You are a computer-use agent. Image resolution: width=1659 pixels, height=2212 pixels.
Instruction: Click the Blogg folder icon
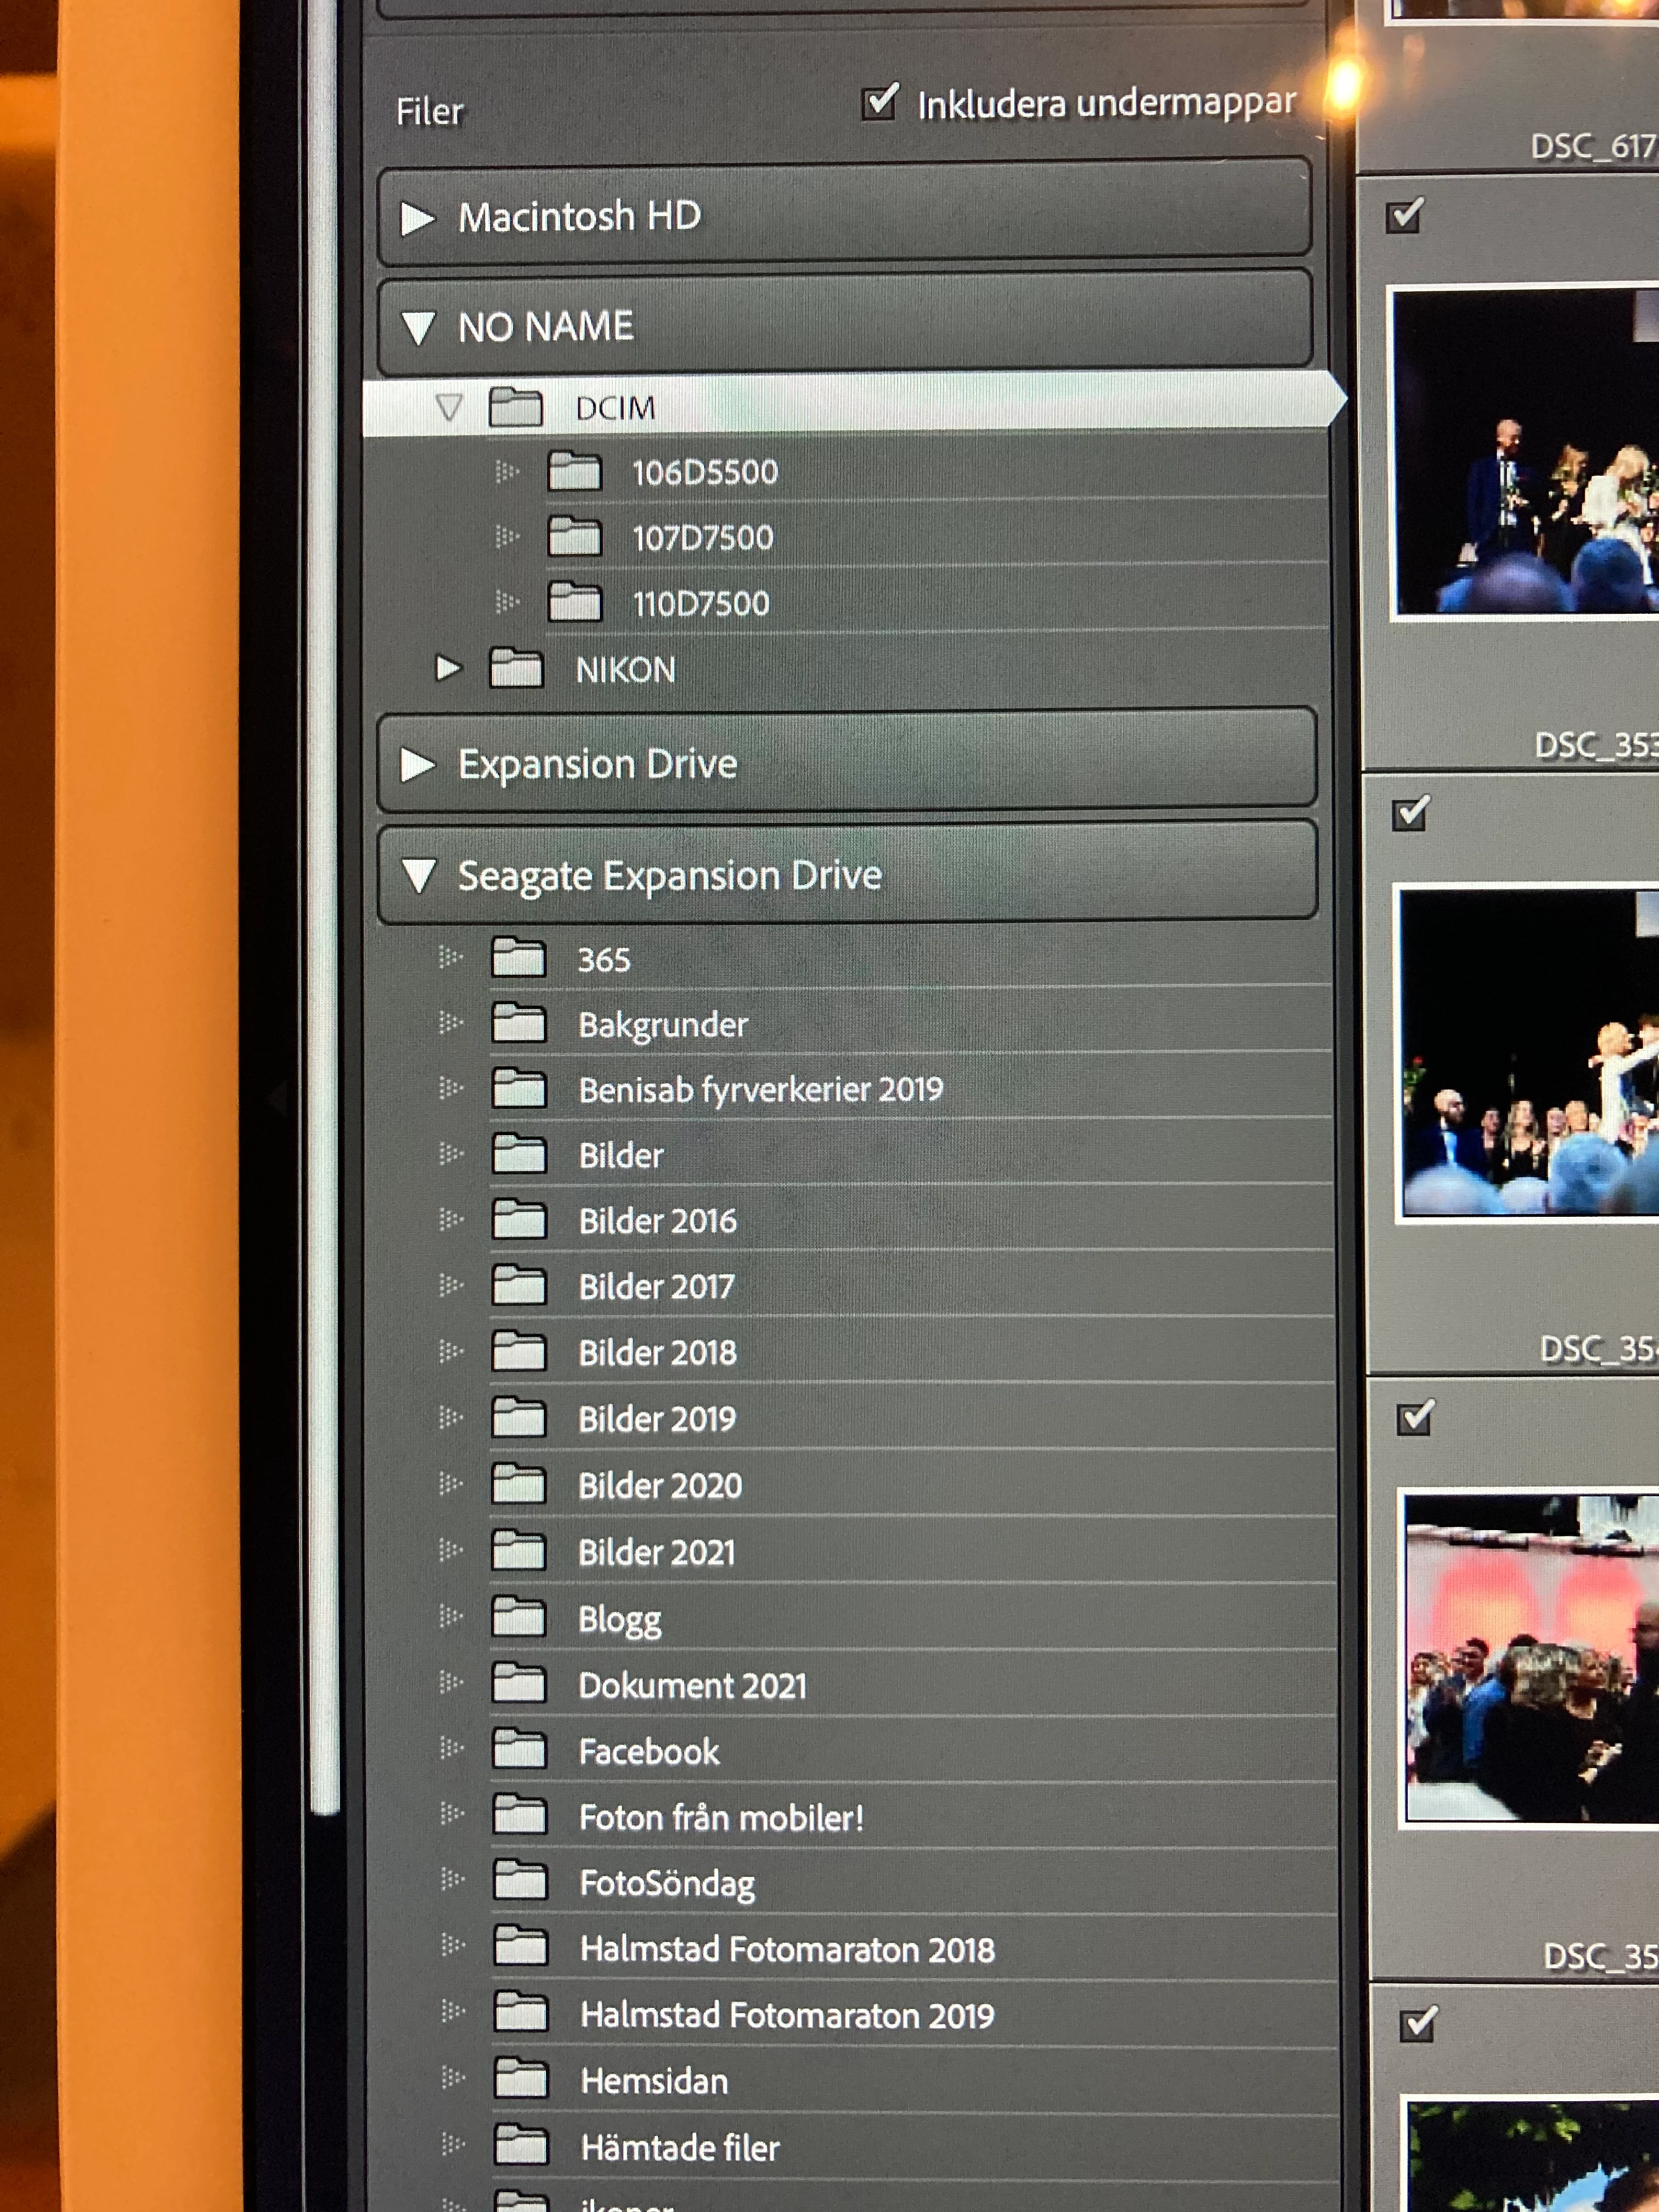point(518,1617)
